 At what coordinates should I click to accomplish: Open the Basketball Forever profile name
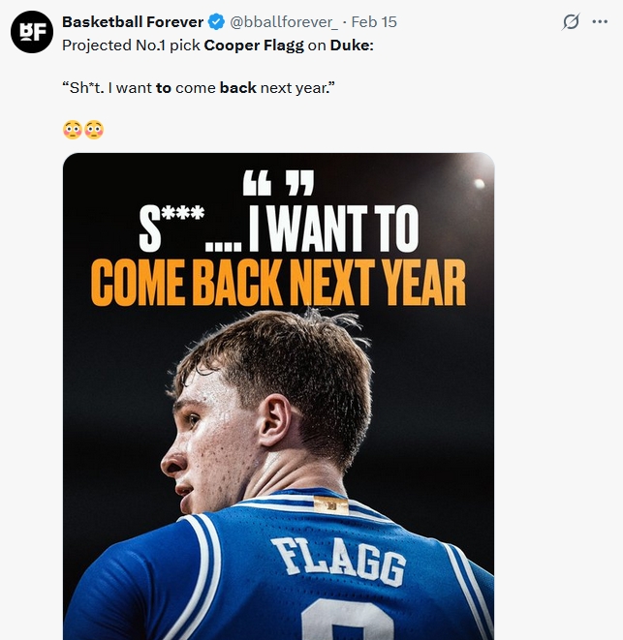click(133, 22)
